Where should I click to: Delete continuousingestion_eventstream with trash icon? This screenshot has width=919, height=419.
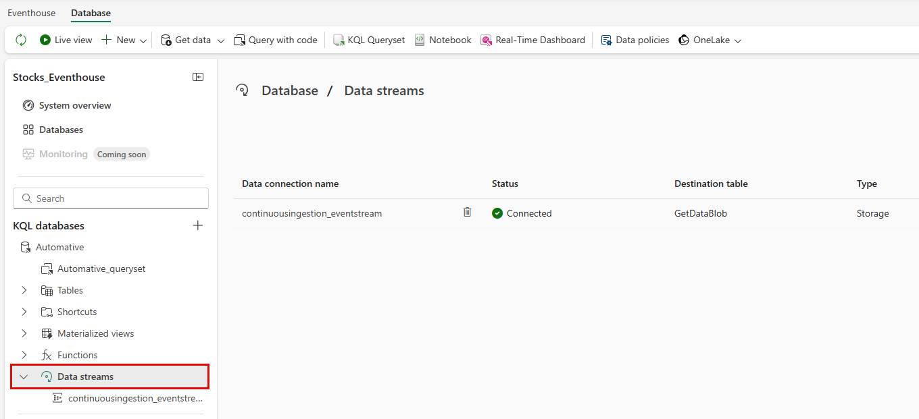(467, 213)
